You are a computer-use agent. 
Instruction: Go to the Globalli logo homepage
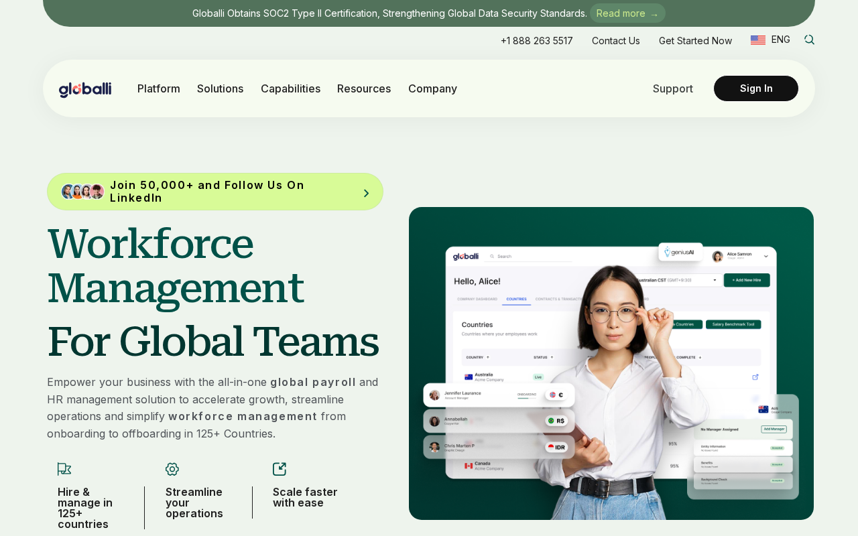click(85, 89)
